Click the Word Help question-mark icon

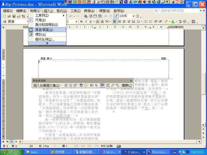(137, 16)
